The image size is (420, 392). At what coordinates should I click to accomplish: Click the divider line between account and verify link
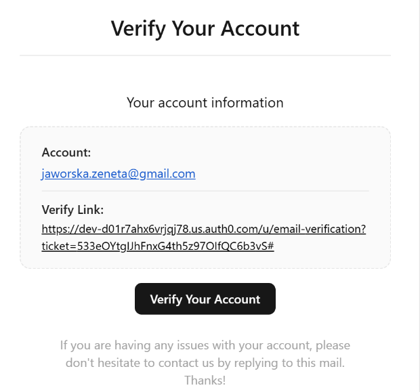pyautogui.click(x=205, y=191)
